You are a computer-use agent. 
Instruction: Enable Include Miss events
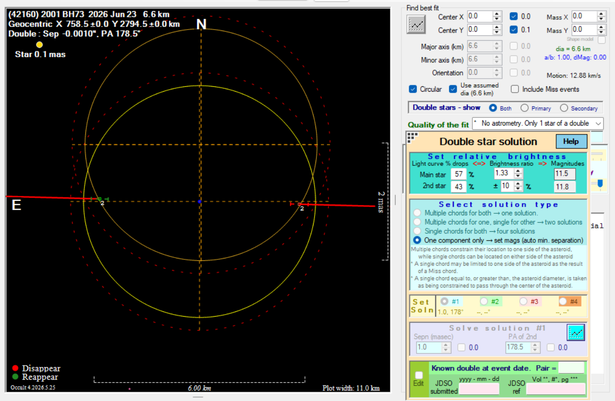515,89
